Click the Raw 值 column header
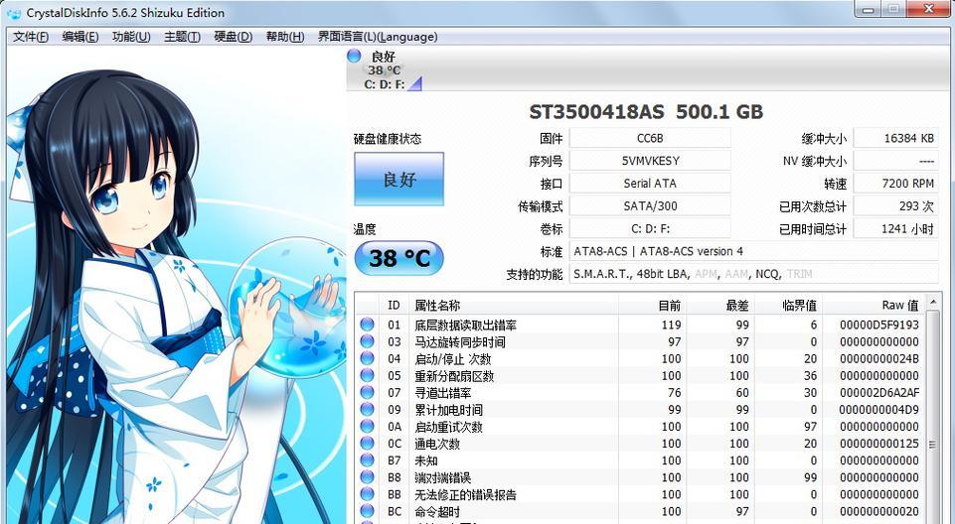Viewport: 955px width, 524px height. tap(874, 305)
